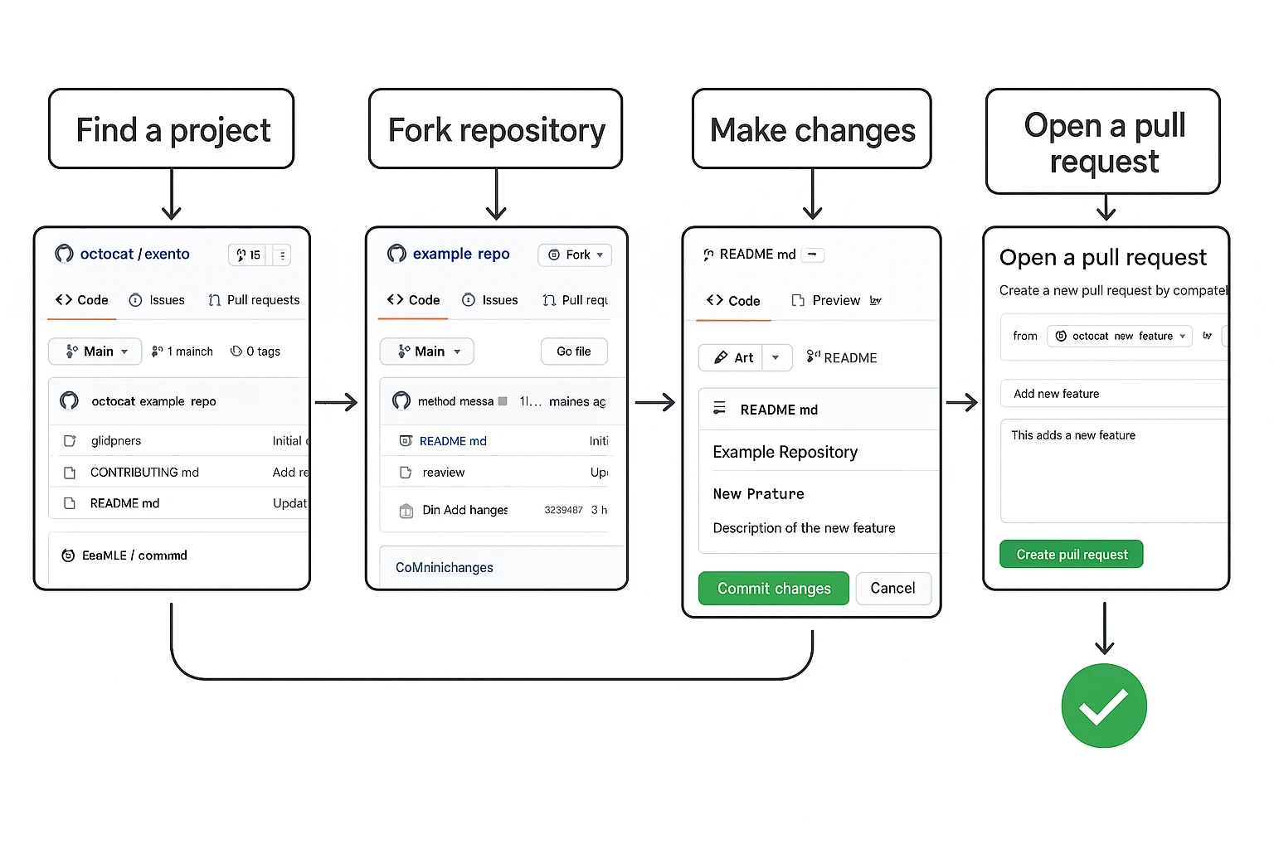Click the file icon beside glidpners
The width and height of the screenshot is (1274, 849).
click(70, 441)
